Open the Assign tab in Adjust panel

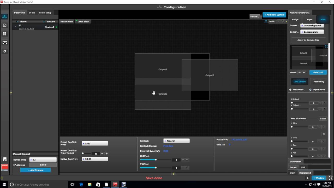point(295,20)
